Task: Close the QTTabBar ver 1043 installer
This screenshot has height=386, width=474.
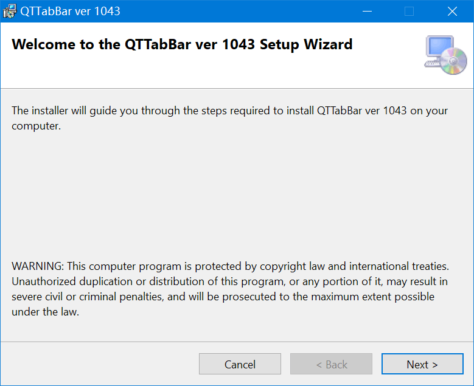Action: point(452,12)
